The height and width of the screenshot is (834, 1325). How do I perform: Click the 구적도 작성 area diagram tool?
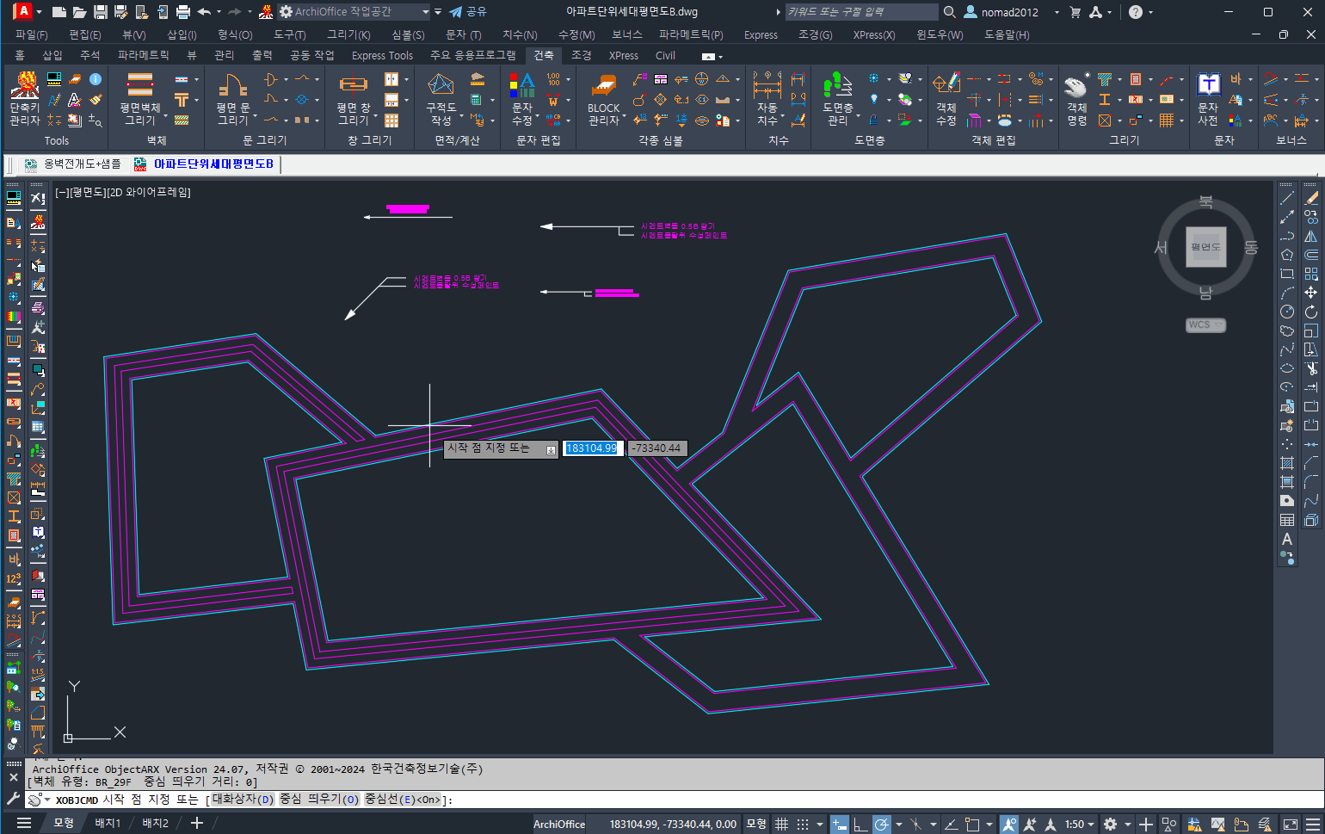coord(441,98)
